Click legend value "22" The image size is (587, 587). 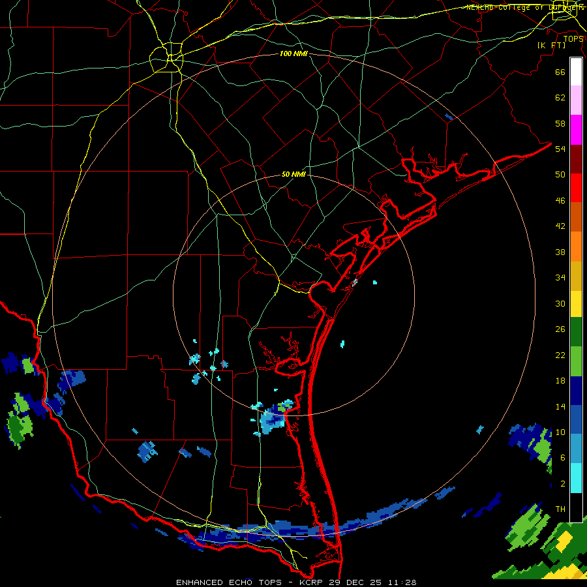click(560, 355)
